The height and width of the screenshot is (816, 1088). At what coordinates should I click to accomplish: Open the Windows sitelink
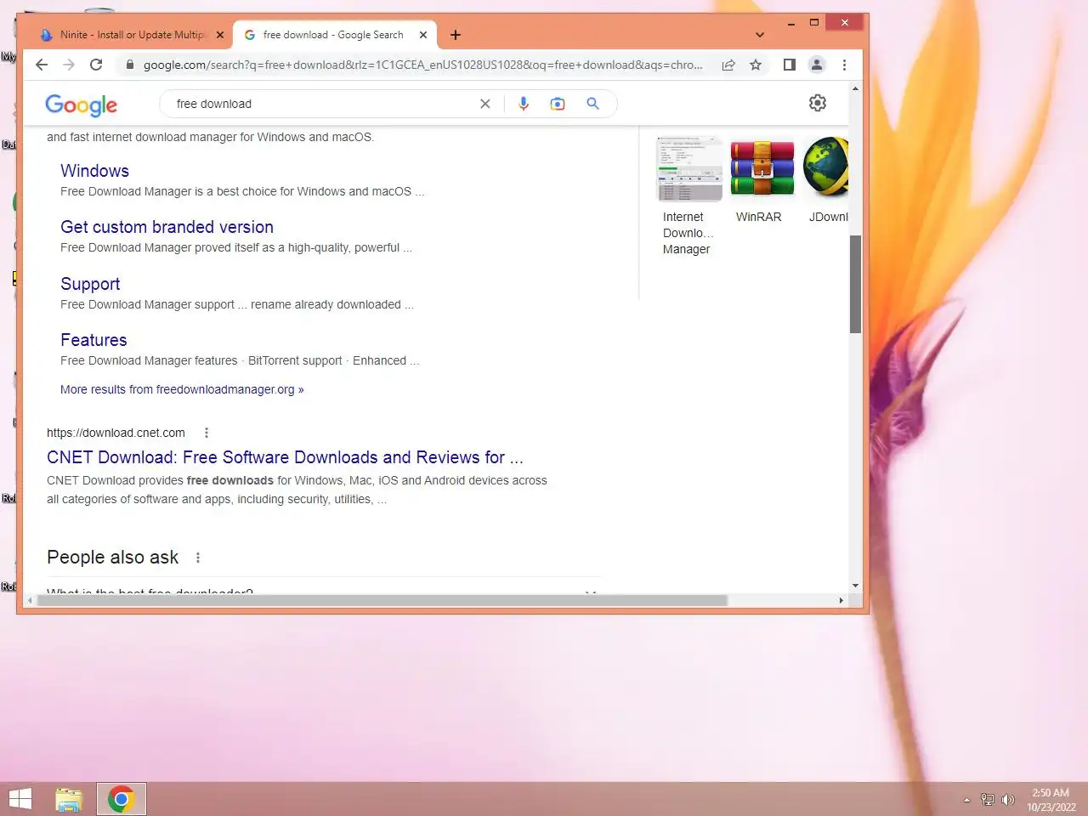coord(94,171)
